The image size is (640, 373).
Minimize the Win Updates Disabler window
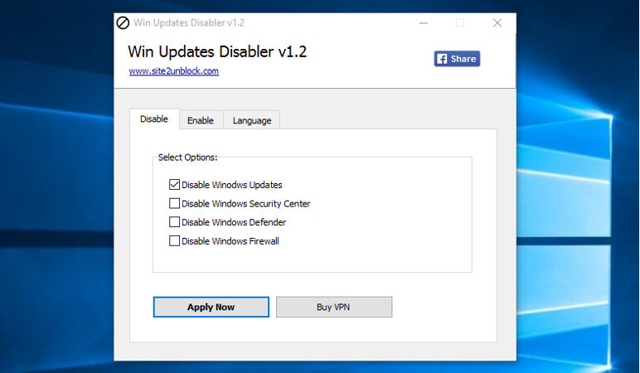pos(424,23)
